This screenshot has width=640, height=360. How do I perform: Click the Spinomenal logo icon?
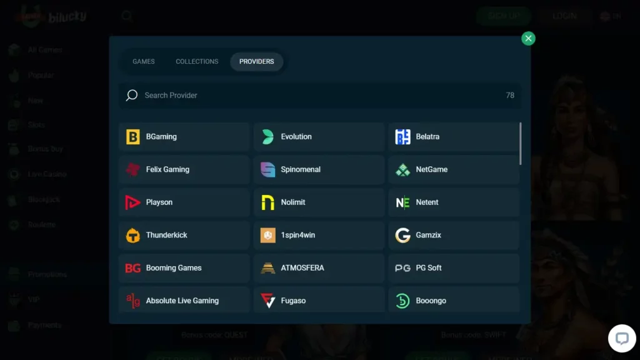tap(267, 169)
